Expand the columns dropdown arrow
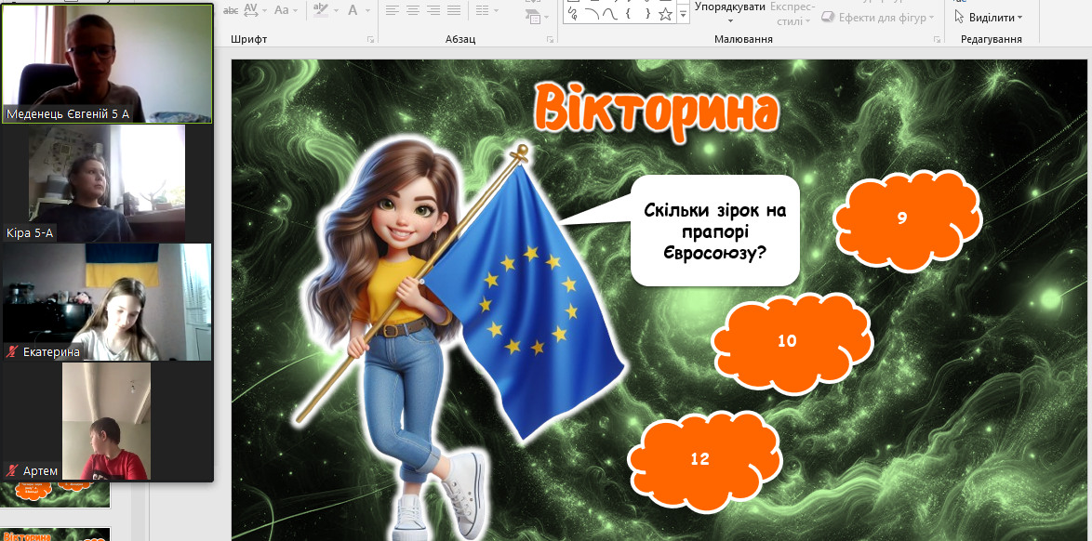The image size is (1092, 541). click(495, 10)
